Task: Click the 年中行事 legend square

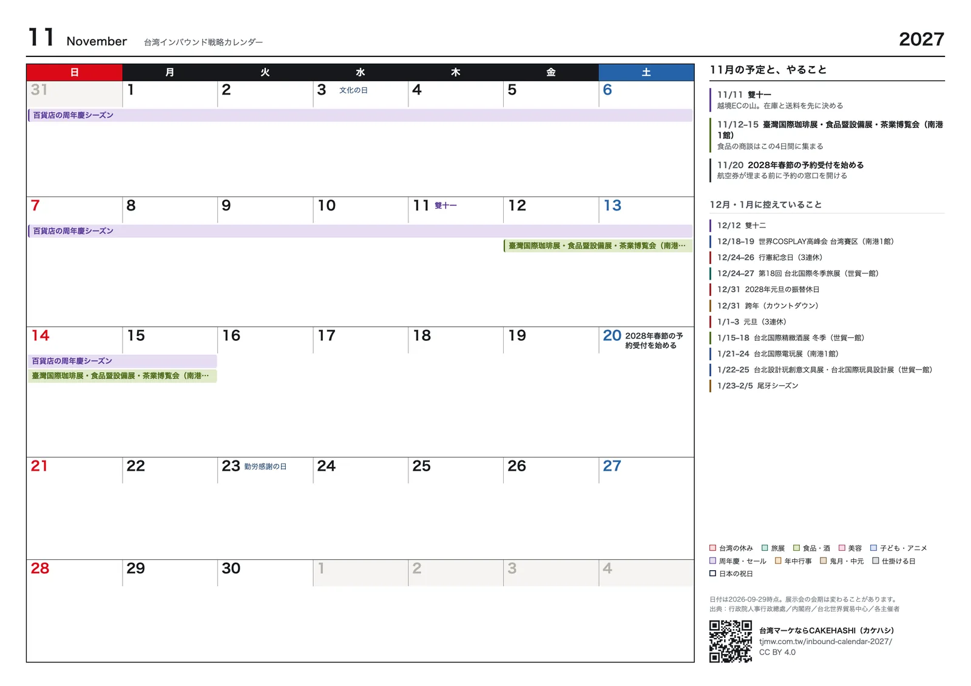Action: (778, 561)
